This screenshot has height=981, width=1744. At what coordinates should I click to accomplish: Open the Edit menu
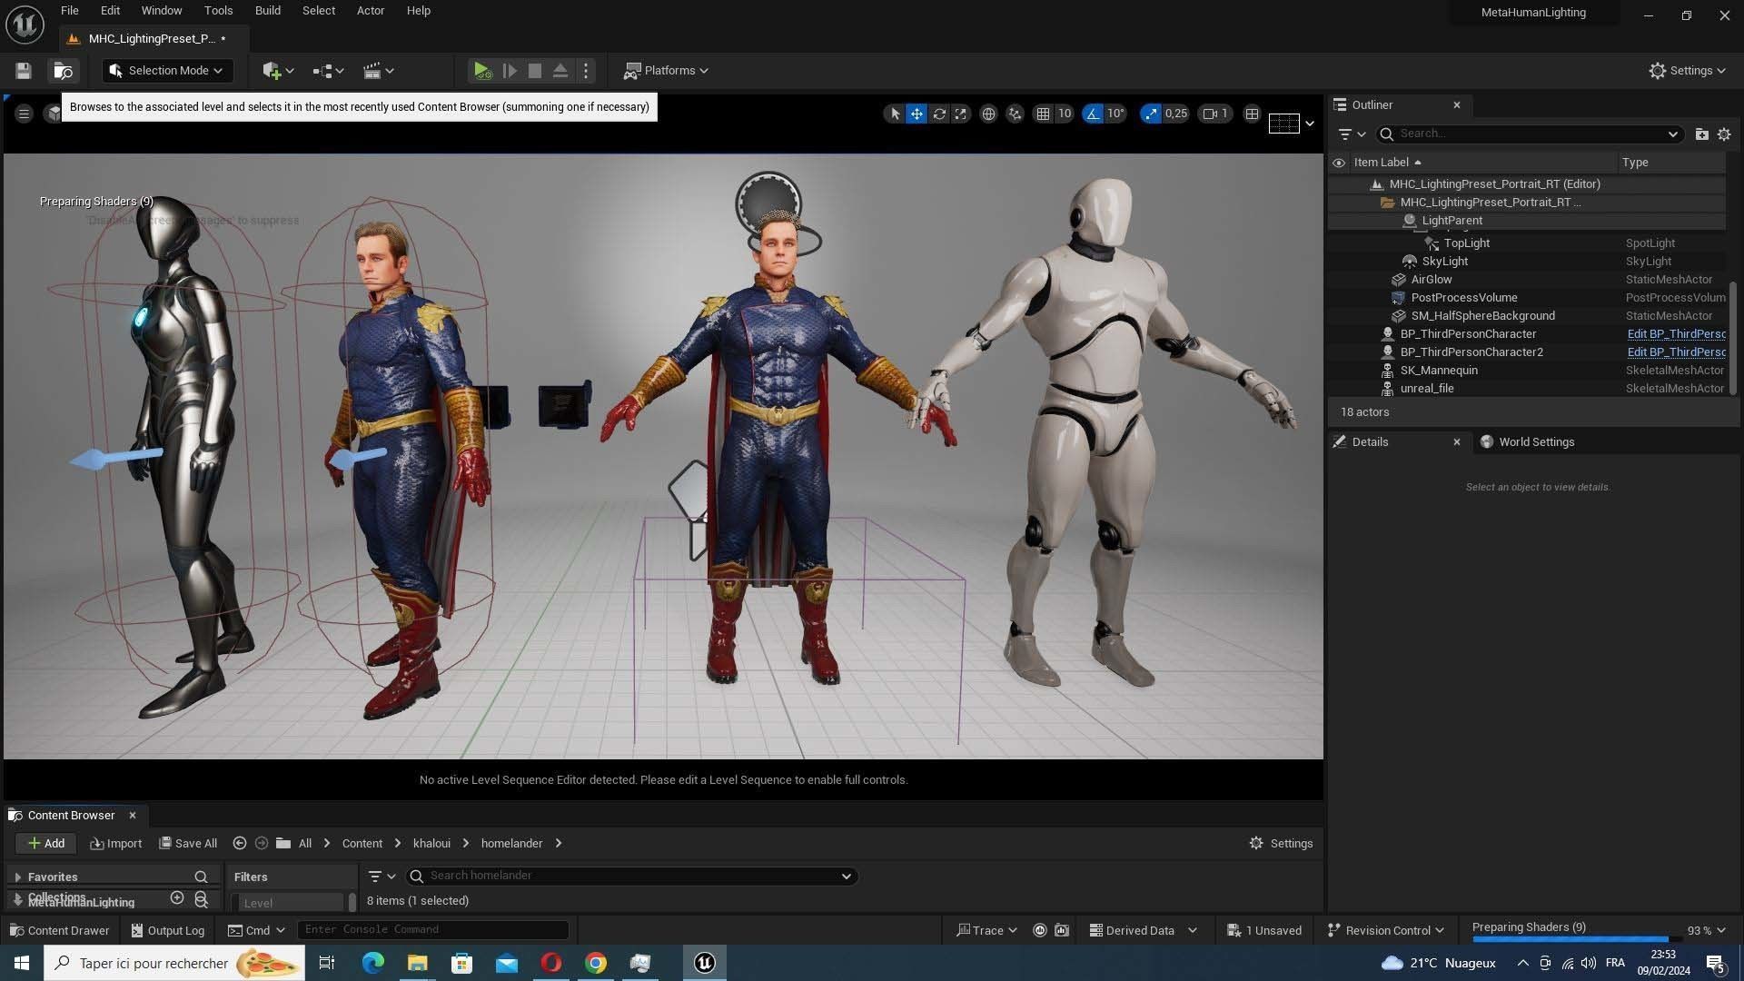click(110, 11)
